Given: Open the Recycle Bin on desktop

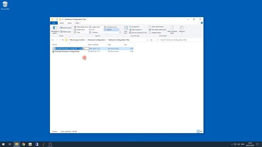Looking at the screenshot, I should [5, 5].
